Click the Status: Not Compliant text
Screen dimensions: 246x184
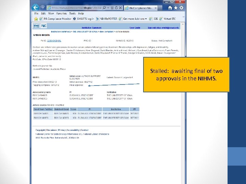coord(162,41)
